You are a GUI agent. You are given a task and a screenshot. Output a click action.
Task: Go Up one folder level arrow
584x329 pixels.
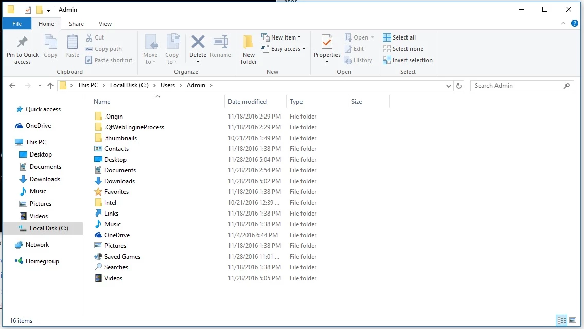tap(50, 86)
